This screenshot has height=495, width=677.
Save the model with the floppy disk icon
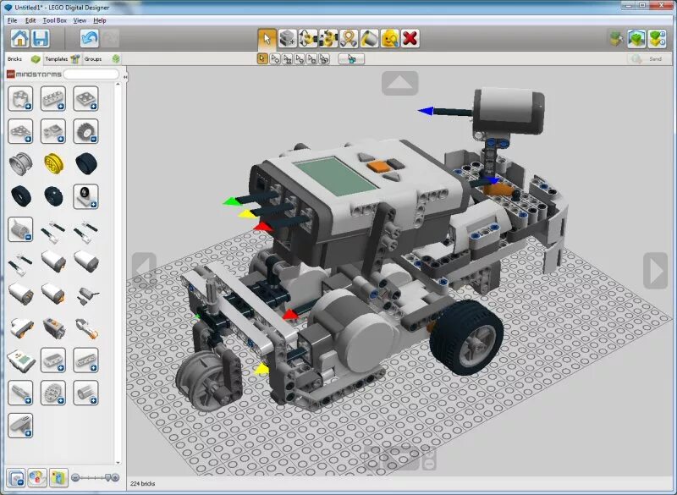41,38
